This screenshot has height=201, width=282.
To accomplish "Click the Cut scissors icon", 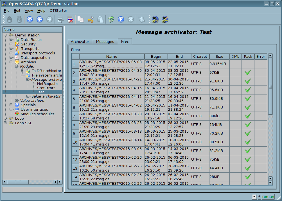I will tap(90, 19).
